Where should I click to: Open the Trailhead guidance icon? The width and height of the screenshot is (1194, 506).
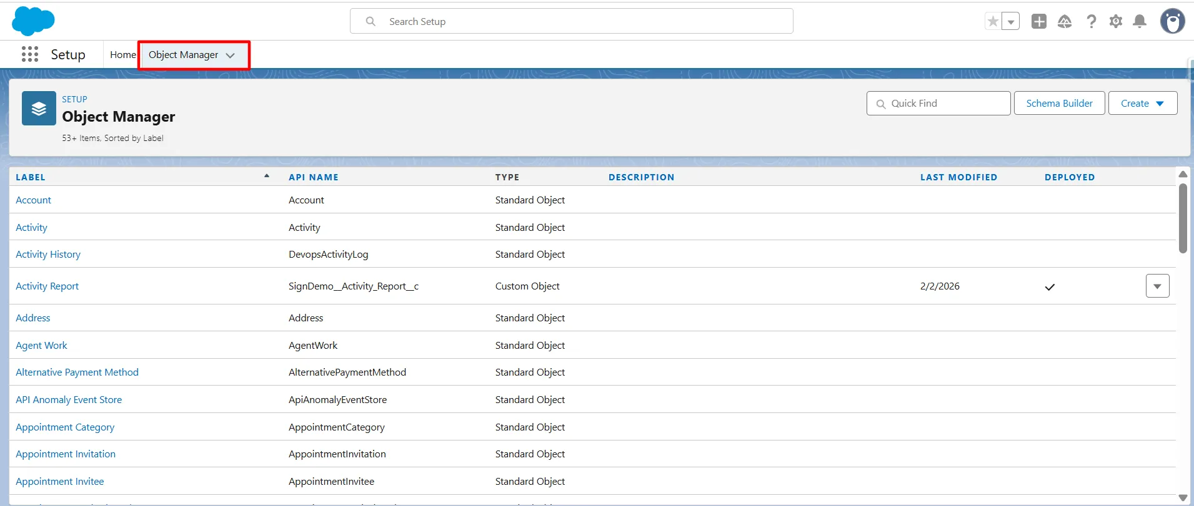[x=1065, y=22]
